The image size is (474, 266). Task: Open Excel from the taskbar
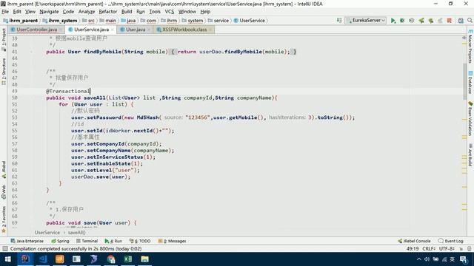pyautogui.click(x=128, y=259)
